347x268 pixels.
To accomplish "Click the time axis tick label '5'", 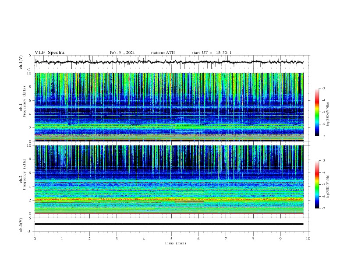I will coord(171,239).
